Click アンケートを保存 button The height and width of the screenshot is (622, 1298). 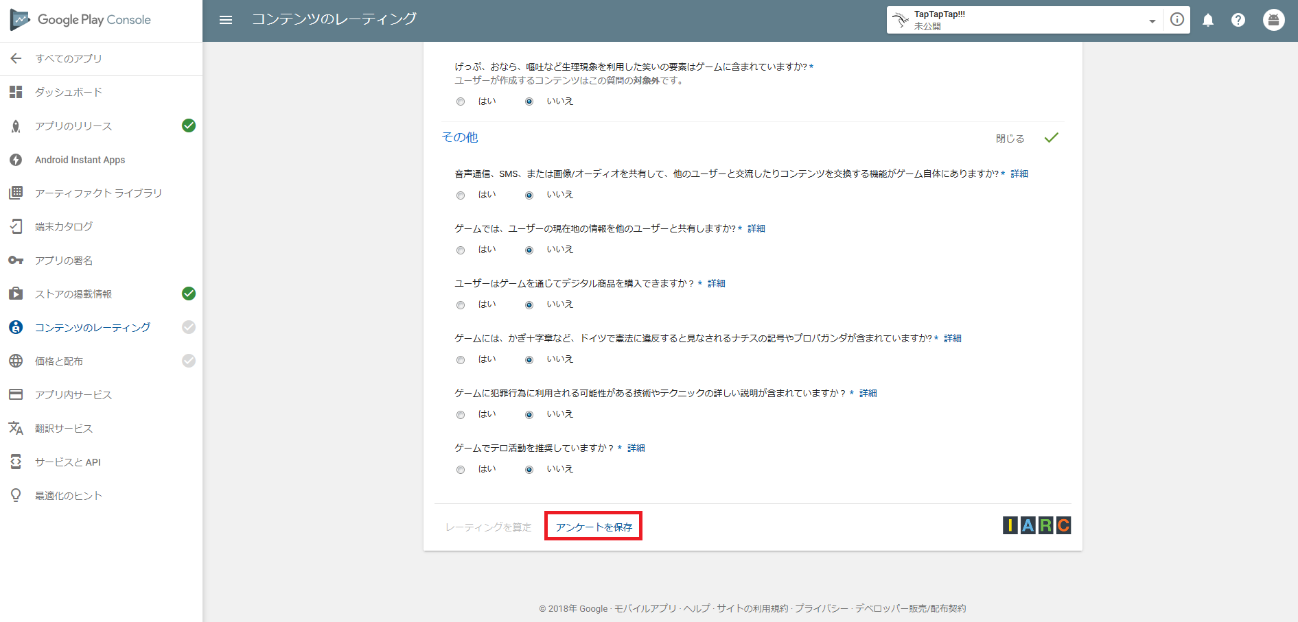(x=594, y=527)
